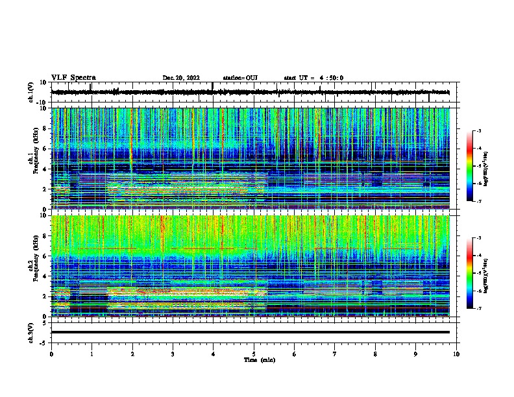Click the ch.3(V) axis label

[x=31, y=333]
